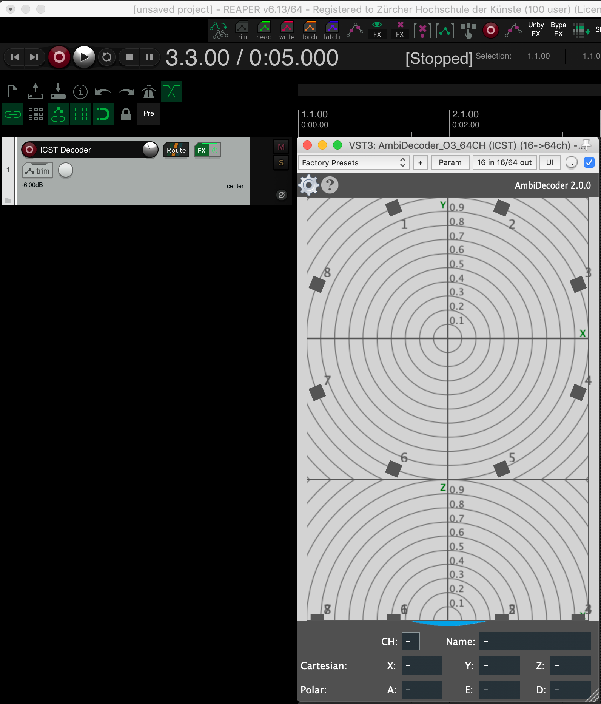
Task: Solo the ICST Decoder track
Action: [281, 163]
